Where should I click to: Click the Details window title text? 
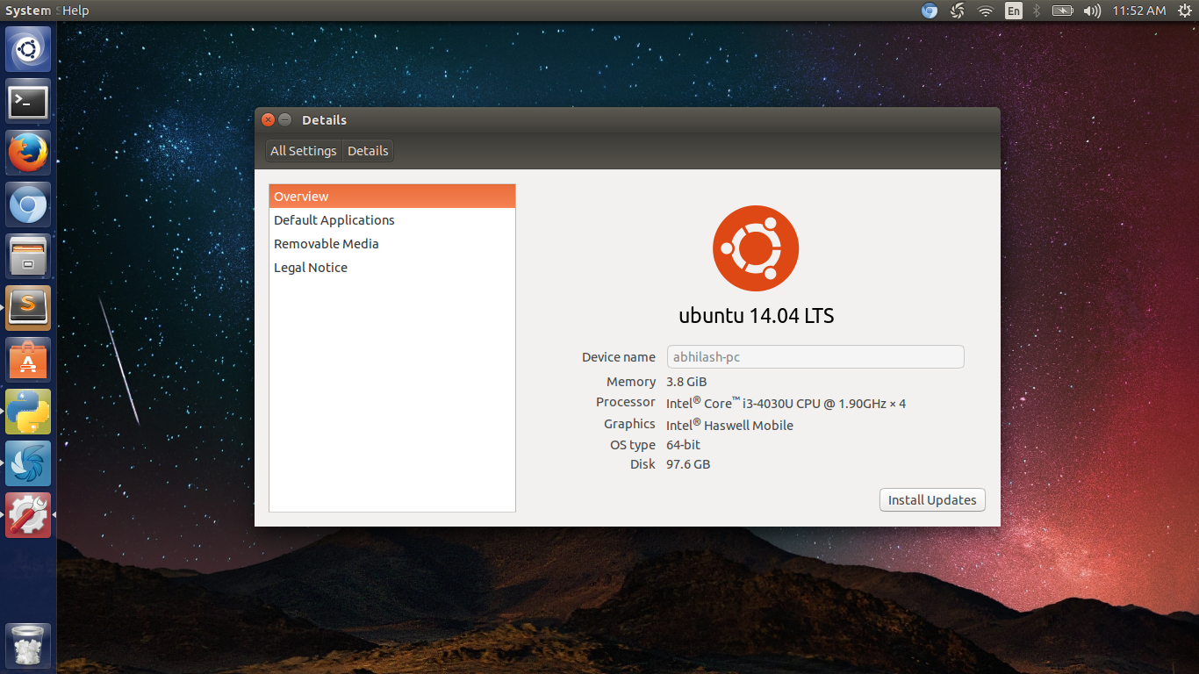tap(324, 120)
